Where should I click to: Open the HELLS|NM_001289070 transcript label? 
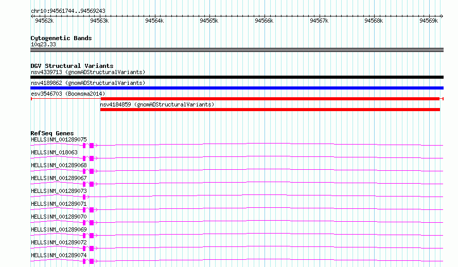point(59,217)
